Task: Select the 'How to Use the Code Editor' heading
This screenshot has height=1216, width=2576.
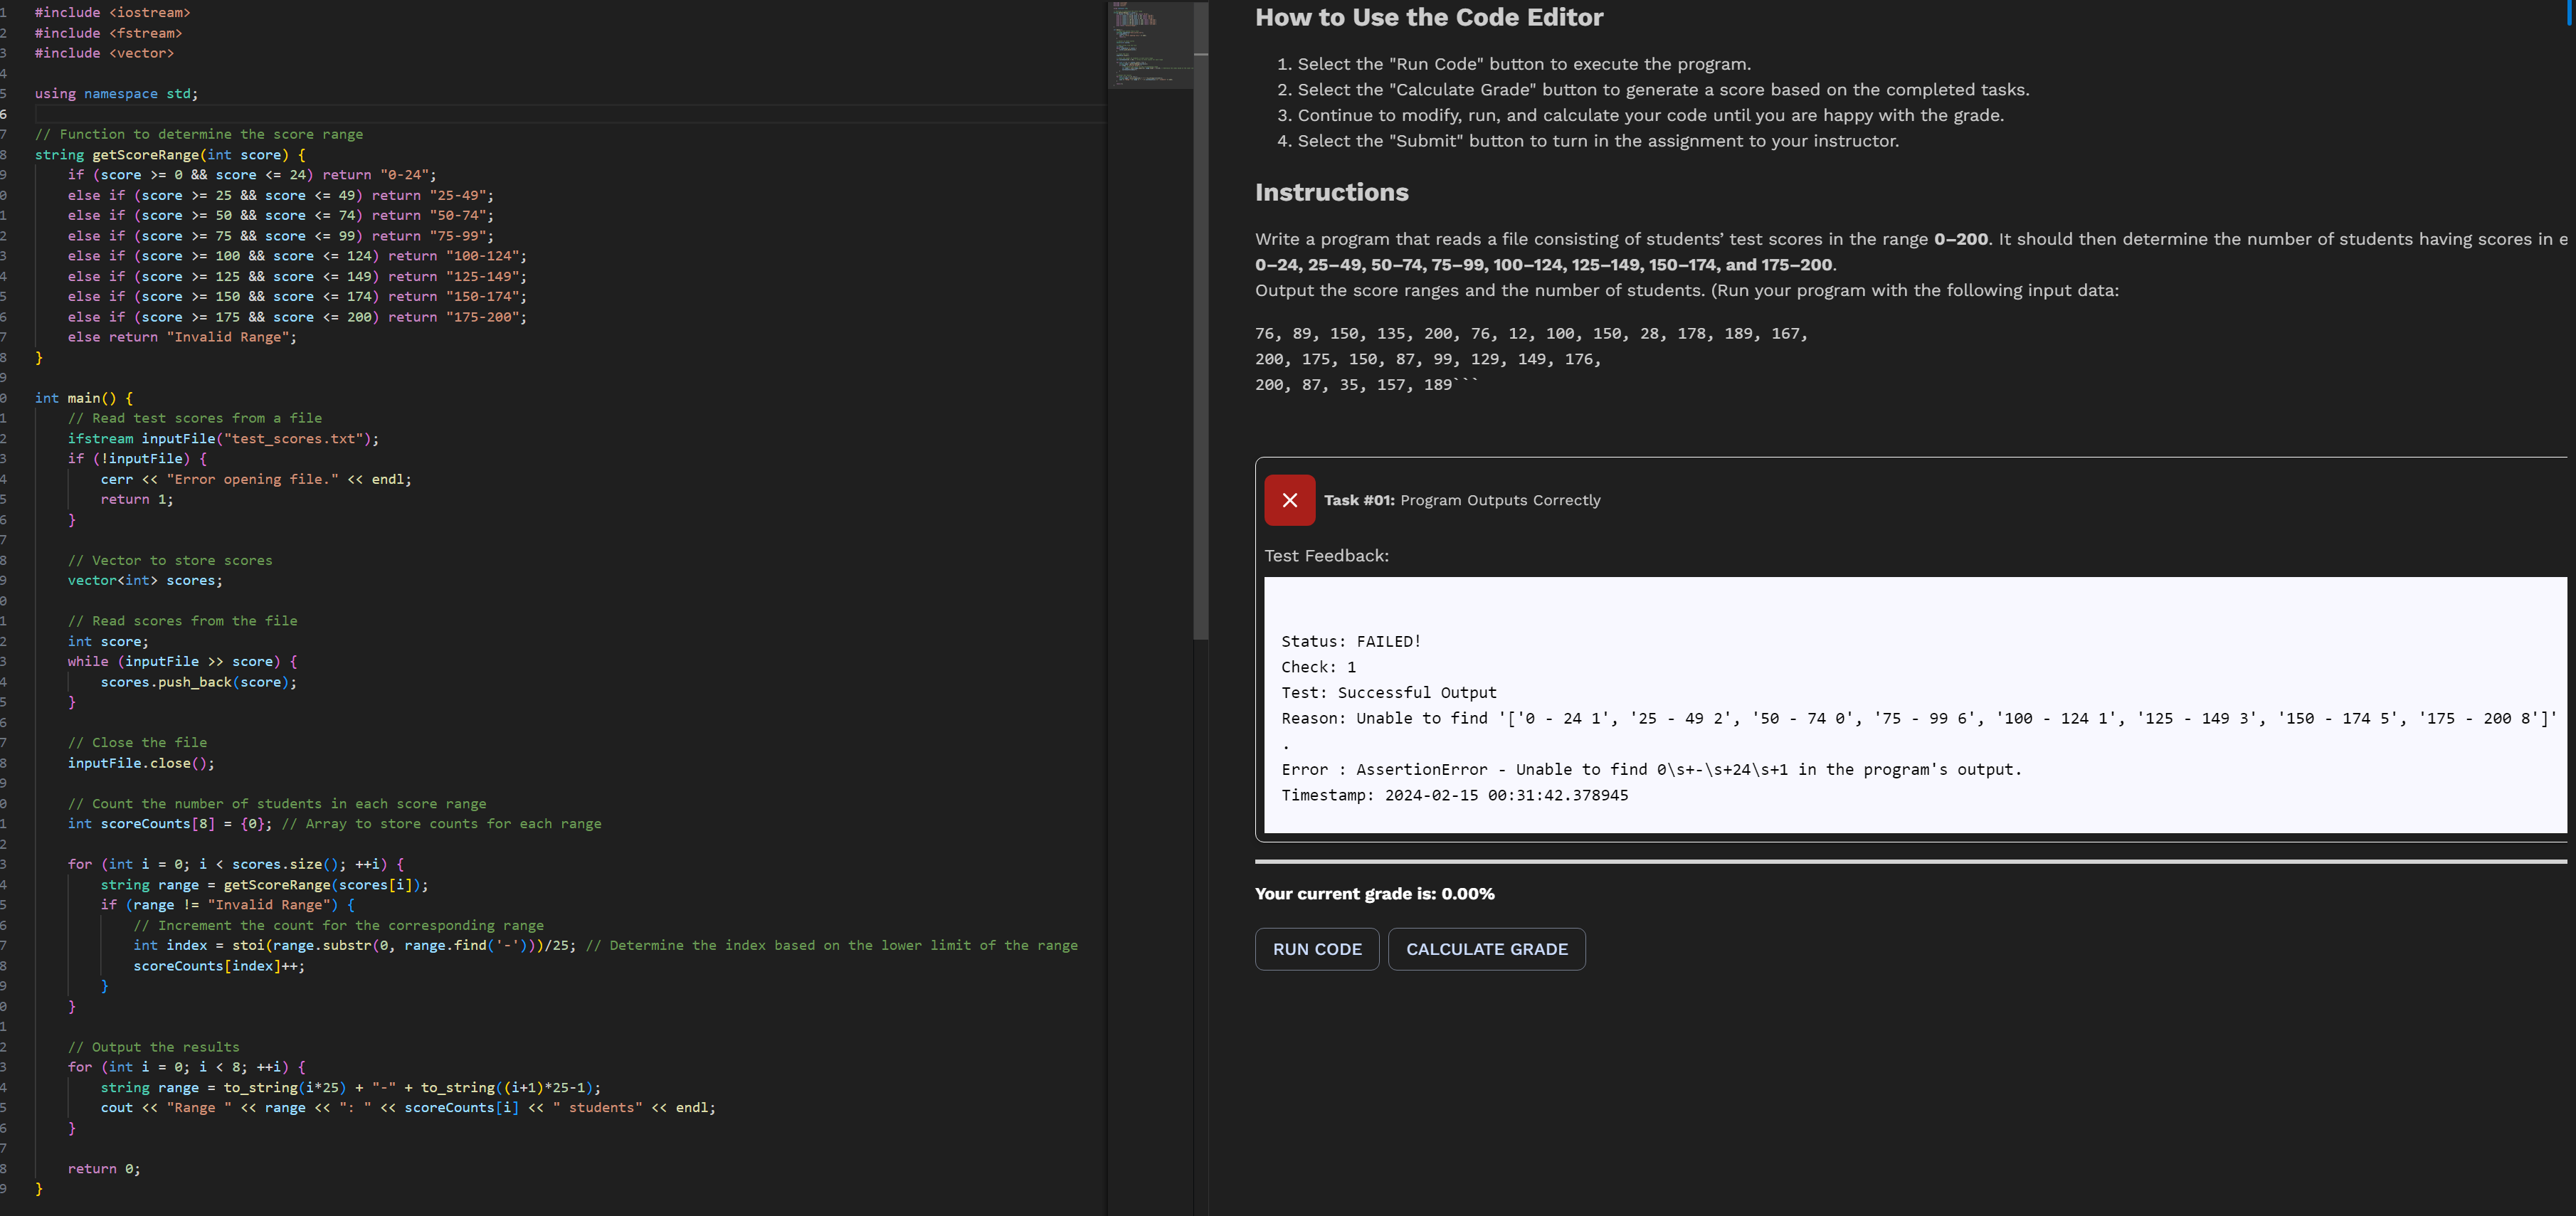Action: coord(1429,17)
